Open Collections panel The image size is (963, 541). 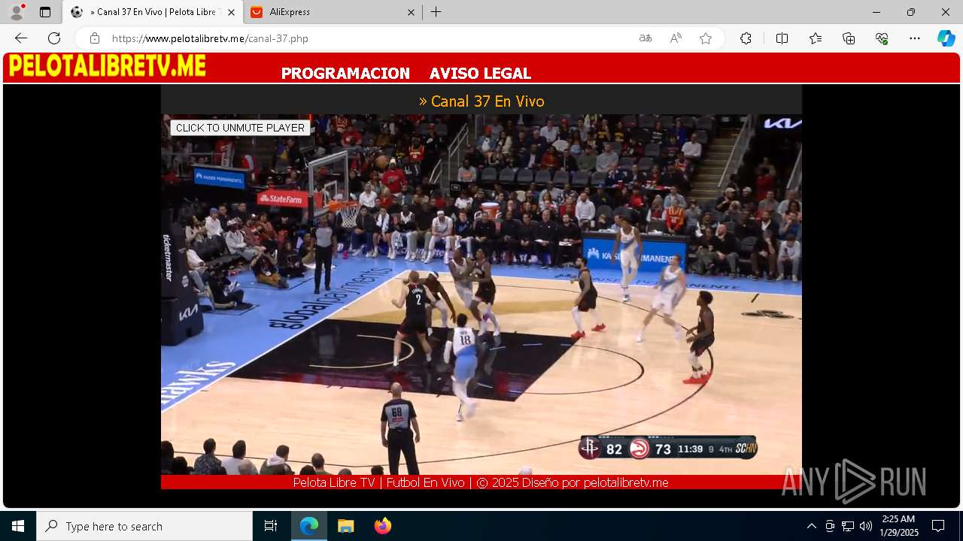click(849, 38)
